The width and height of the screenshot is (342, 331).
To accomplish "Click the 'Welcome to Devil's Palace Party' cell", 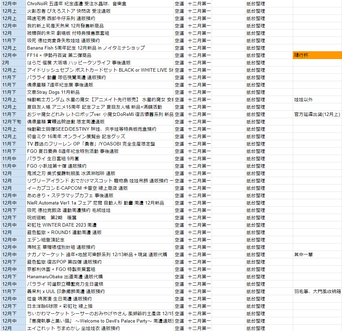I will click(x=100, y=321).
